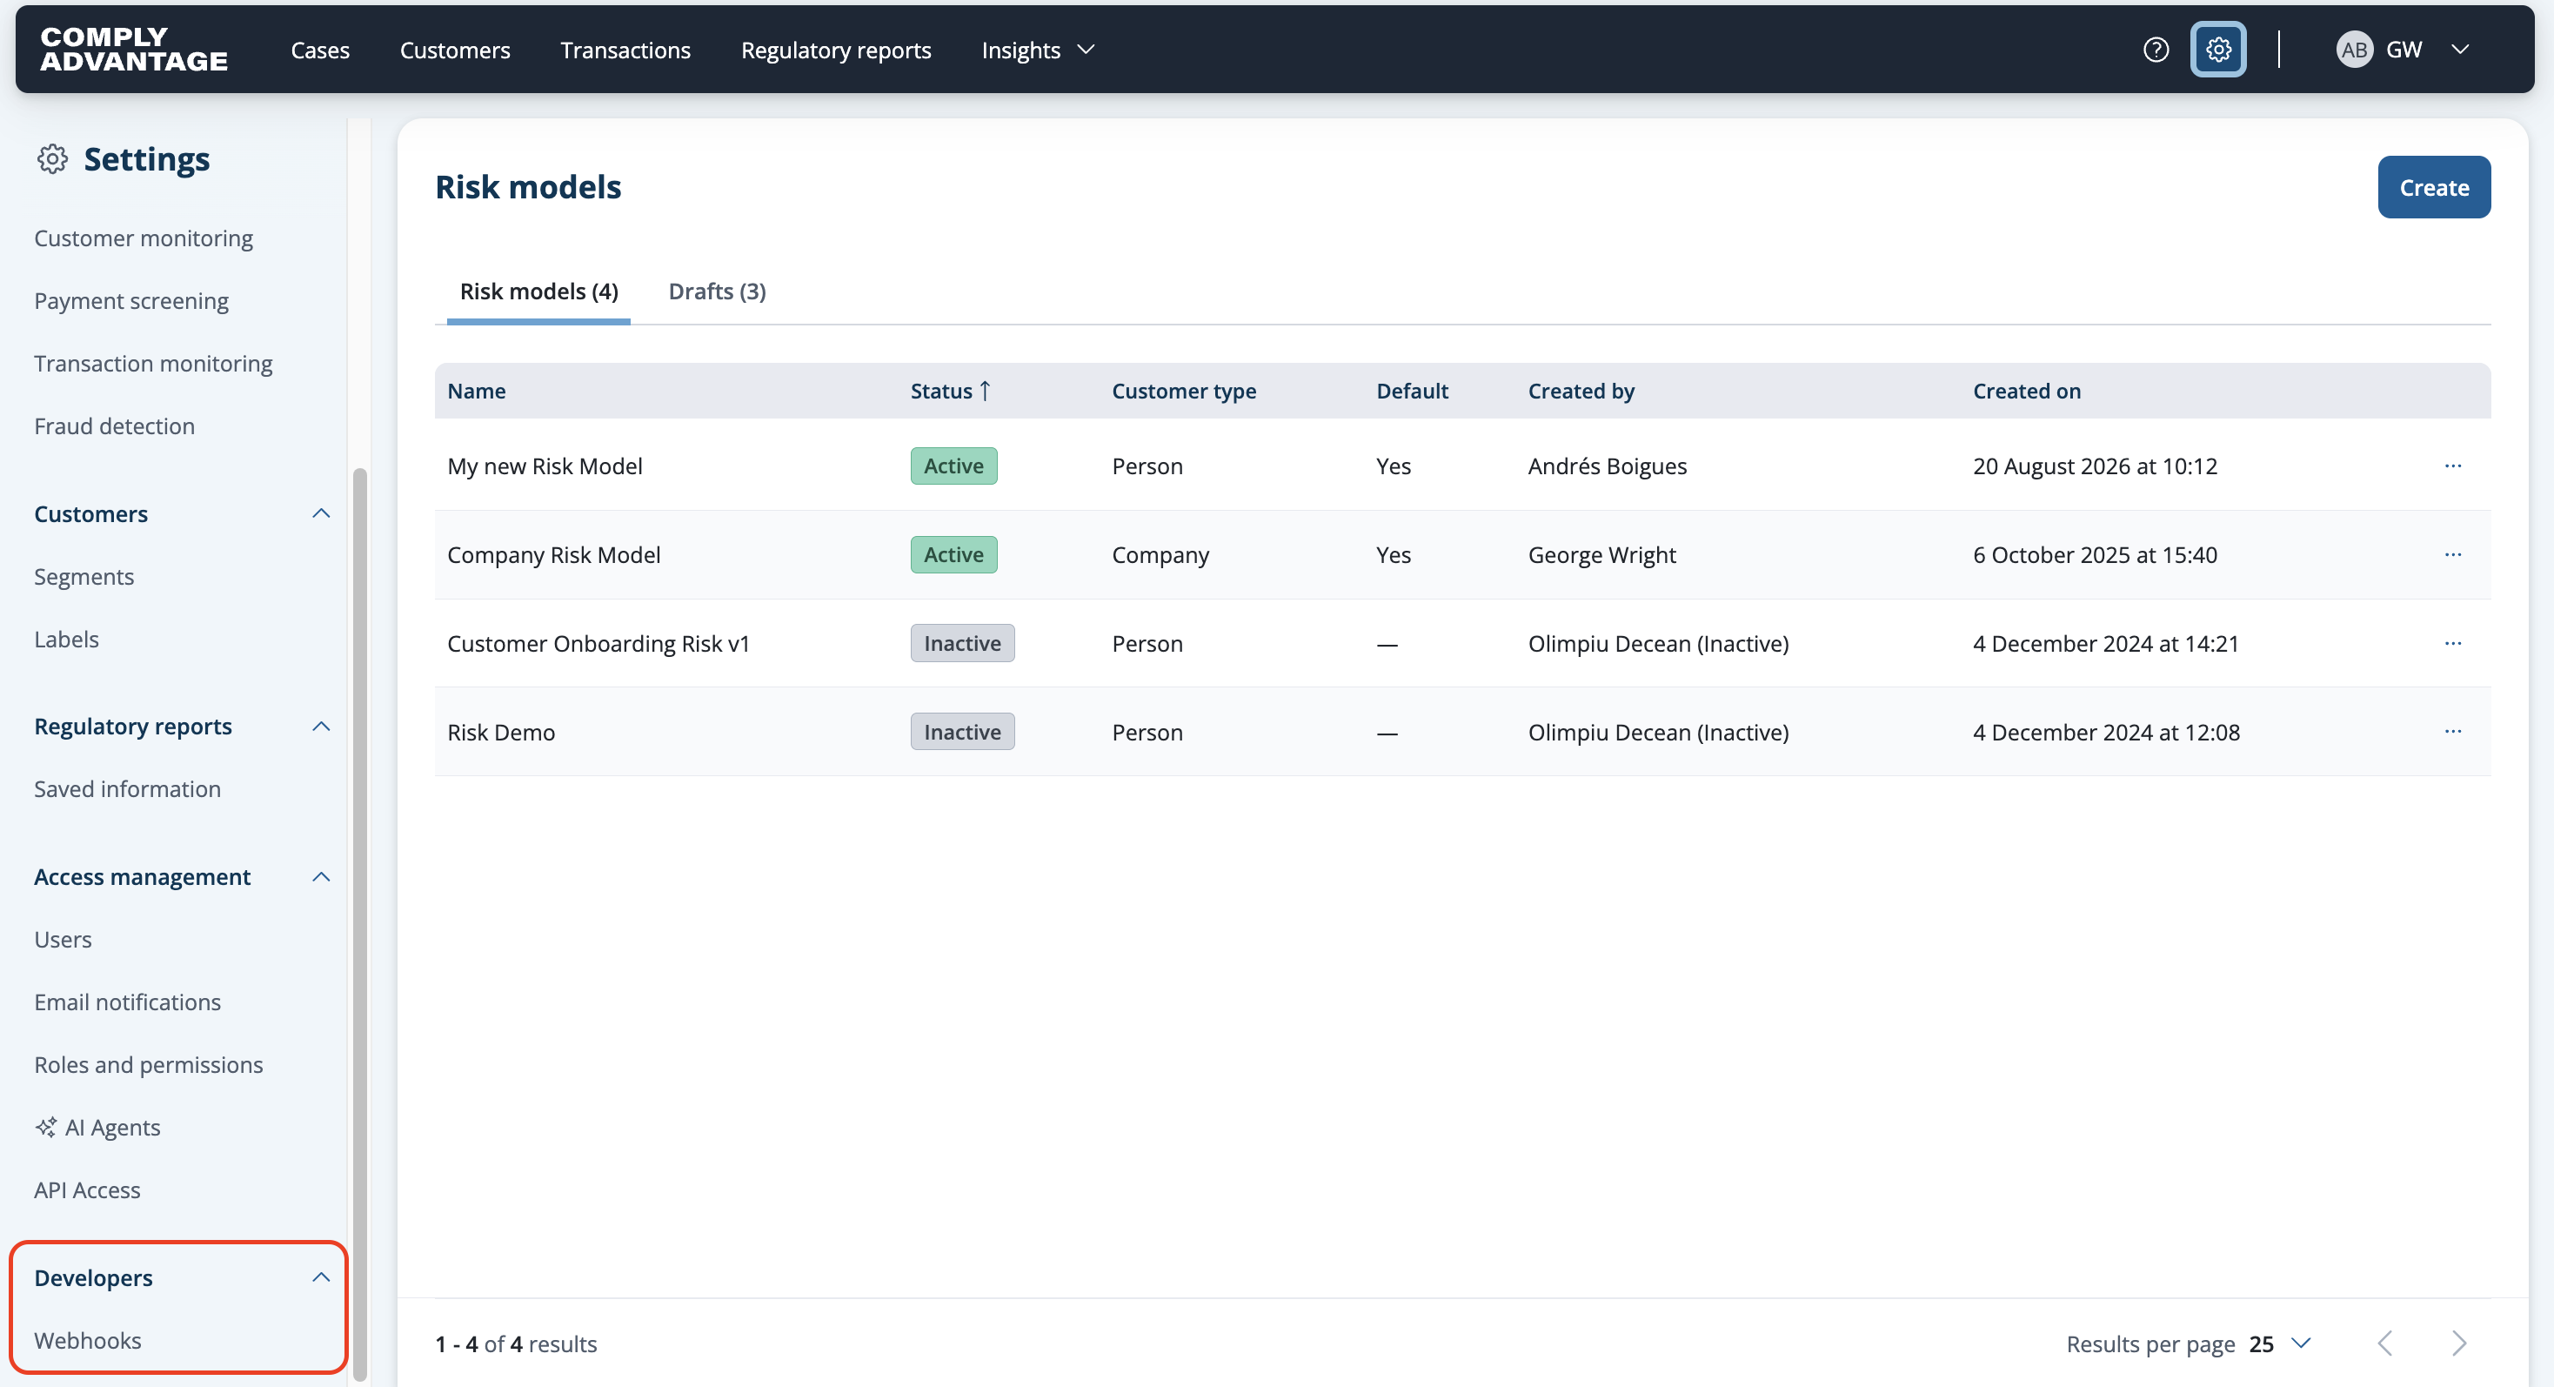
Task: Click Inactive badge for Risk Demo
Action: click(x=963, y=732)
